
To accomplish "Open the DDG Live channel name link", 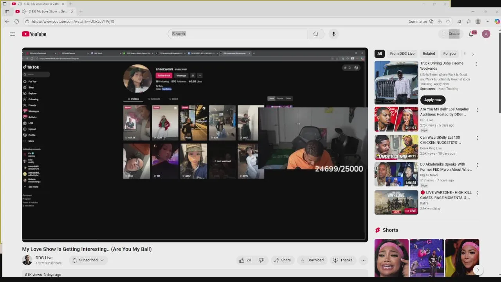I will click(44, 258).
